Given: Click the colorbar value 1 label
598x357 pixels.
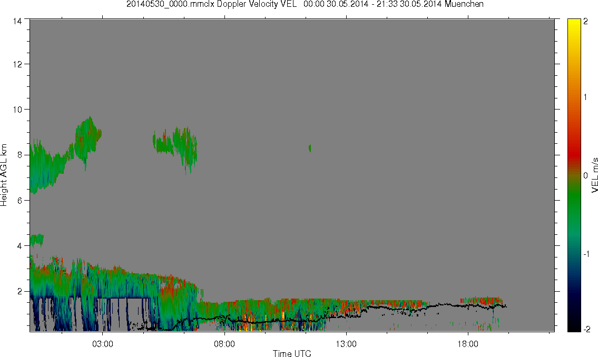Looking at the screenshot, I should pyautogui.click(x=586, y=97).
